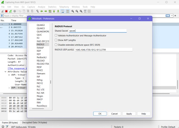Click the start capture shark fin icon

[2, 11]
